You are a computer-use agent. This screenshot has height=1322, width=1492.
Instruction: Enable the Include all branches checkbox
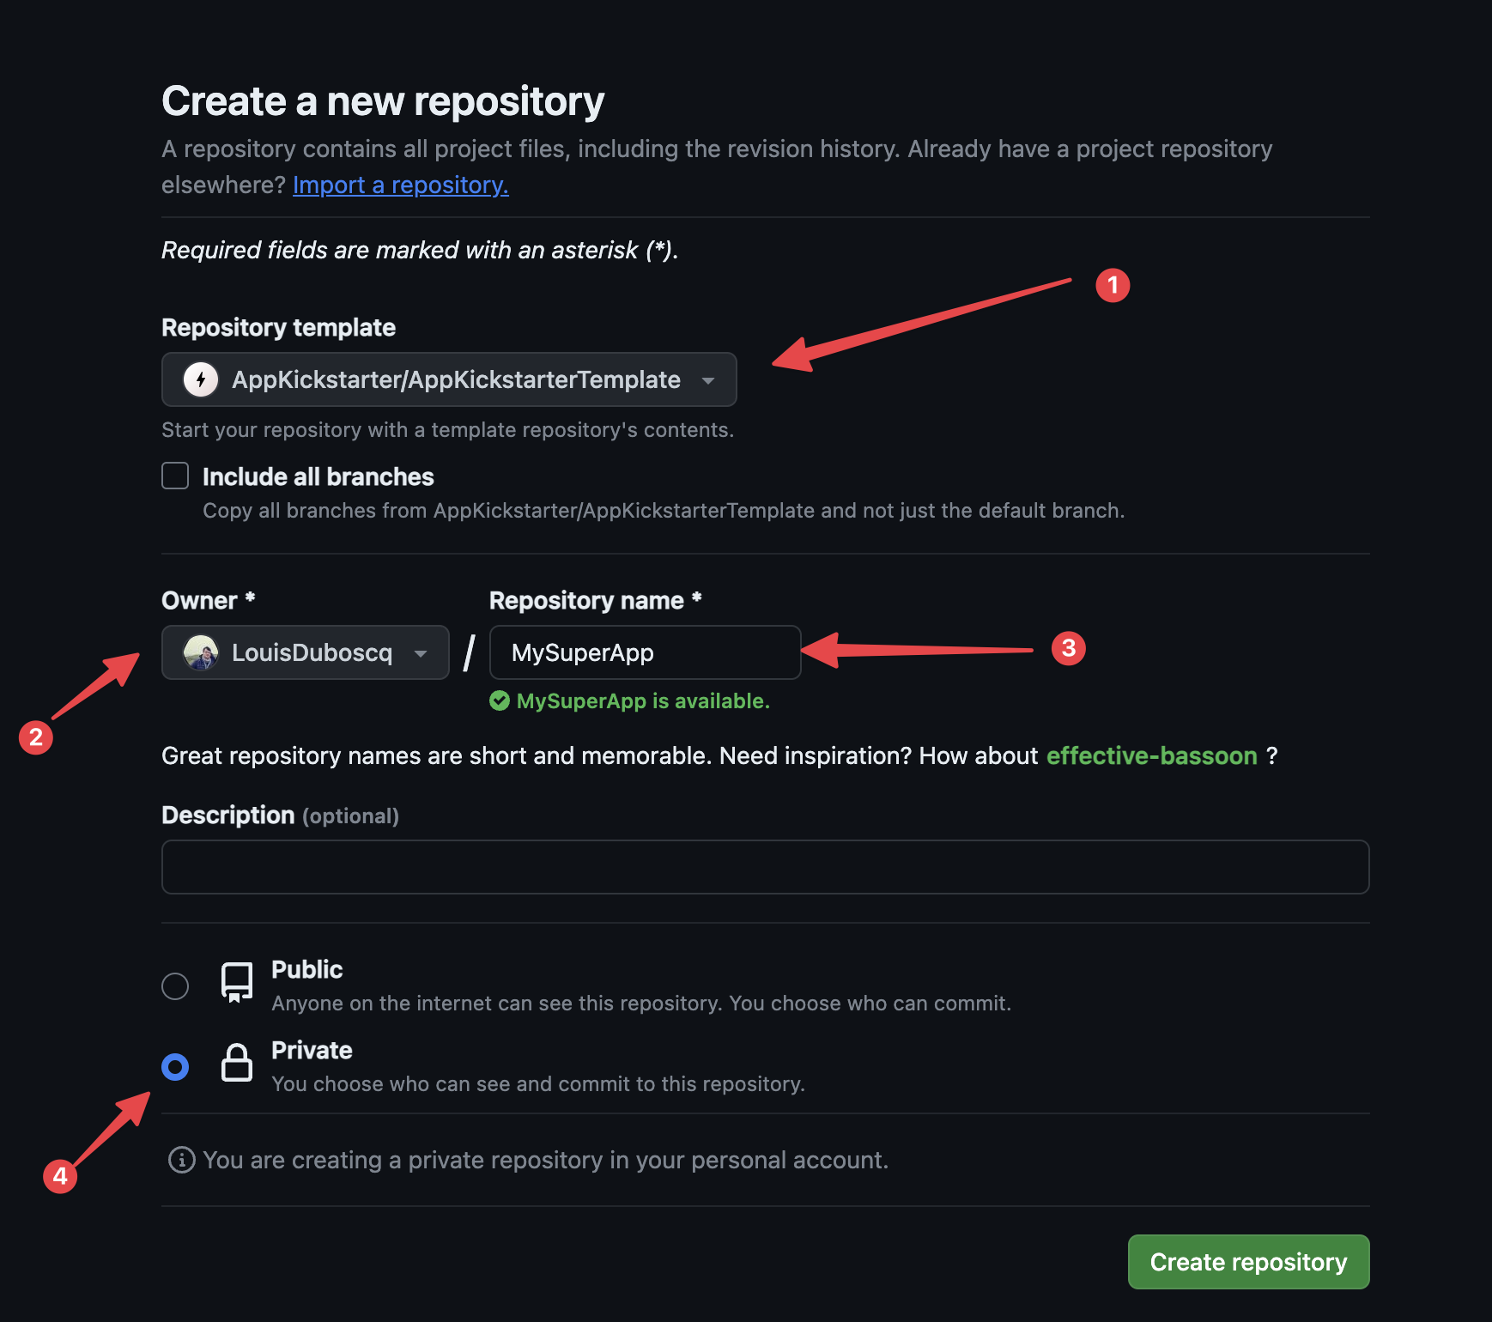(x=175, y=476)
